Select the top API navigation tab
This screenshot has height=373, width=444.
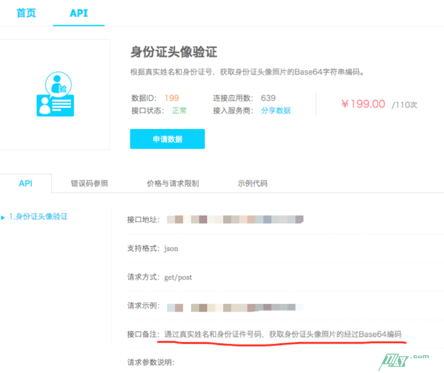[x=79, y=13]
